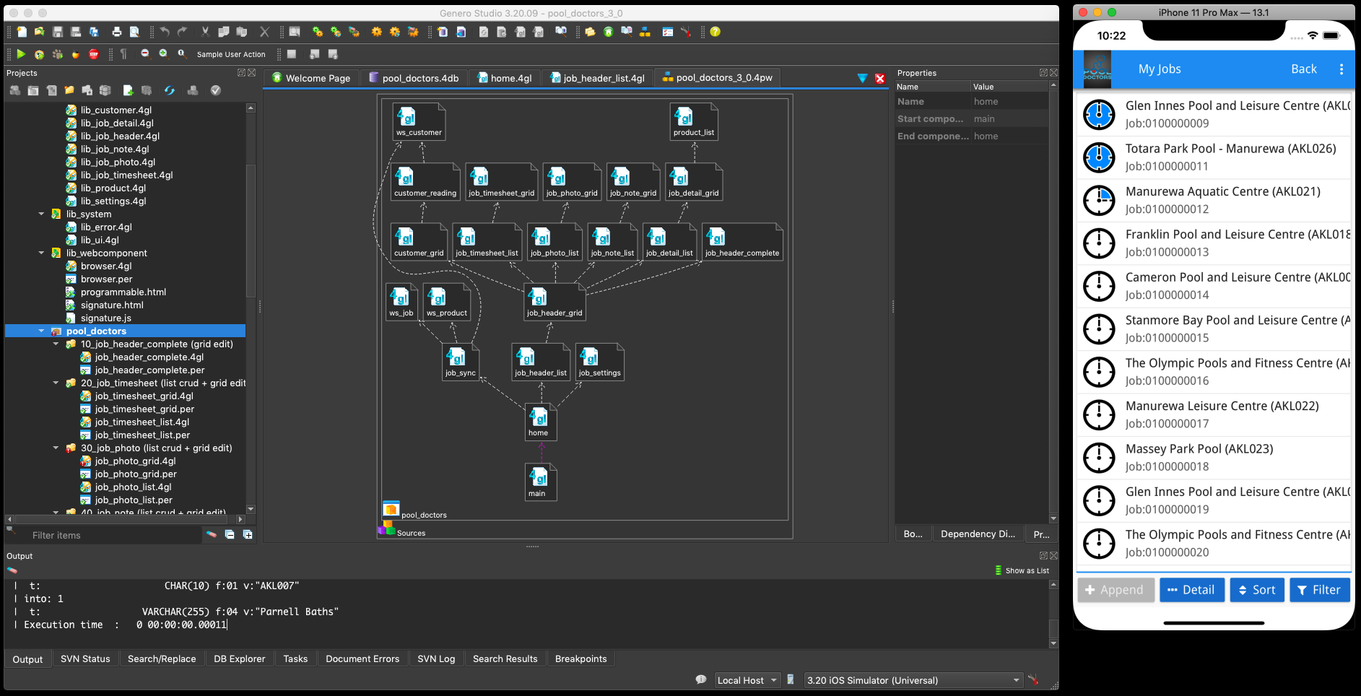
Task: Collapse the 30_job_photo group
Action: [56, 448]
